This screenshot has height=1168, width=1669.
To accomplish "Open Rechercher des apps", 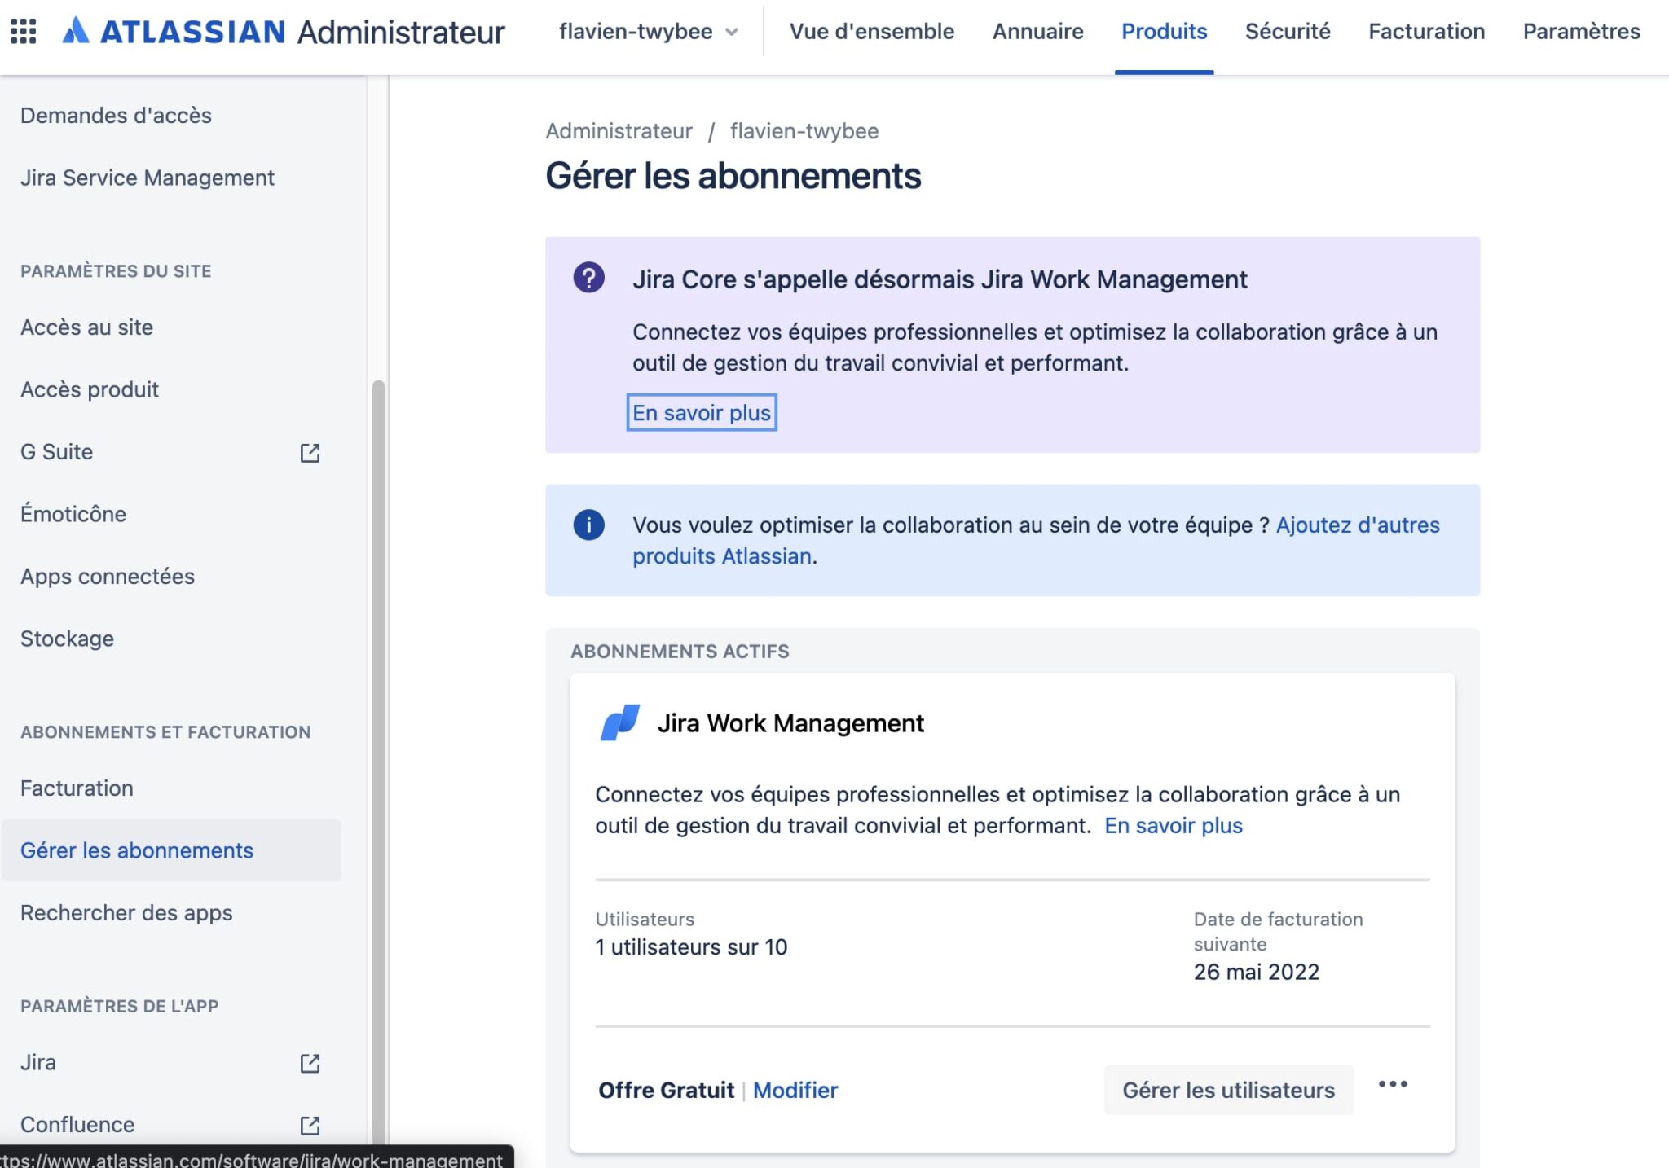I will click(171, 913).
